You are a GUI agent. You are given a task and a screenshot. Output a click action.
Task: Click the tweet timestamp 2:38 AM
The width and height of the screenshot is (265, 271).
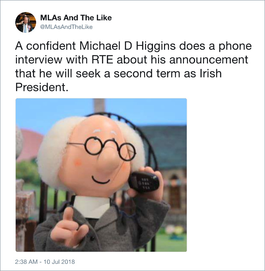(26, 262)
